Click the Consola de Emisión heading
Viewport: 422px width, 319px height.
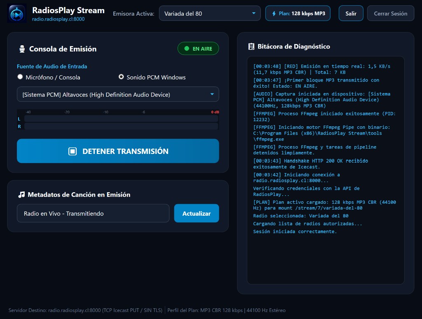pos(63,49)
